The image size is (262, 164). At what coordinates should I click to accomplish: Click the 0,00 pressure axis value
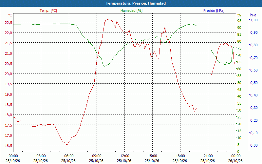pyautogui.click(x=254, y=145)
